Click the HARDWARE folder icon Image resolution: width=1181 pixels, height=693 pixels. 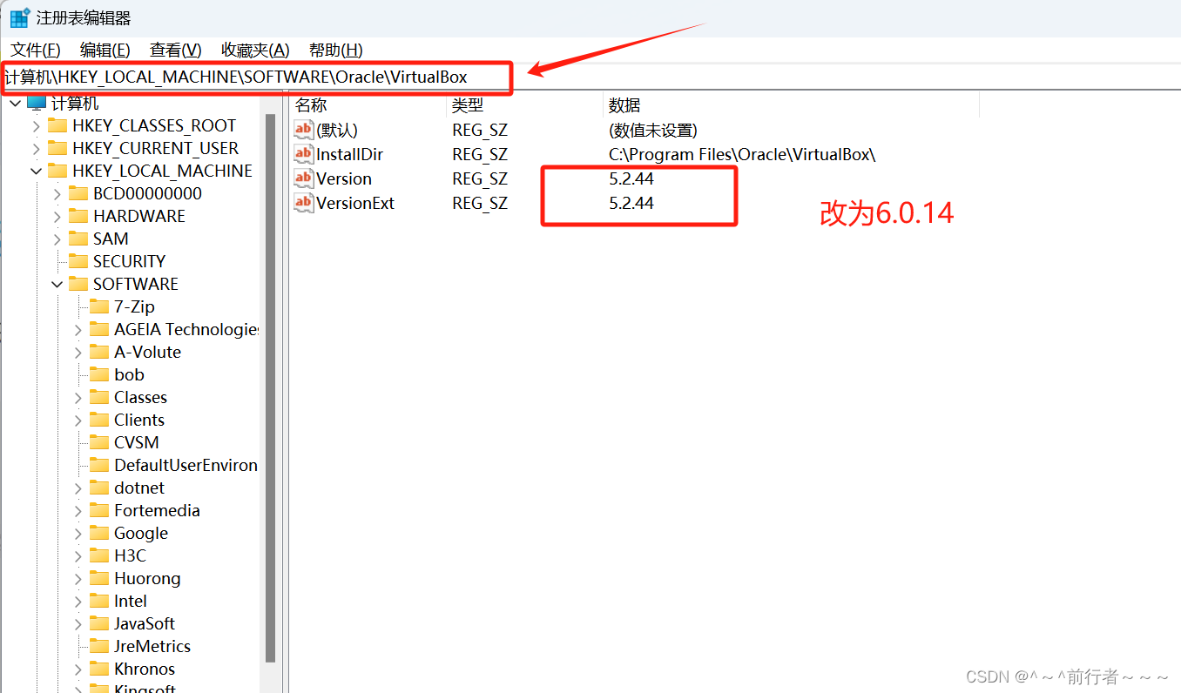[x=78, y=216]
